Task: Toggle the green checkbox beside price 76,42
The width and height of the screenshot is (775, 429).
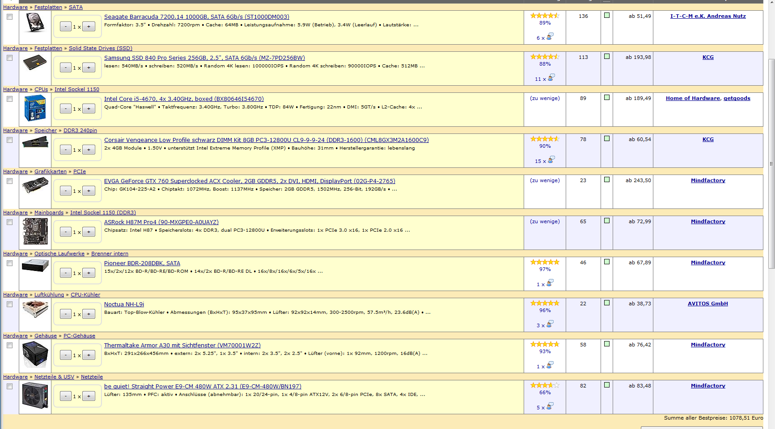Action: [x=607, y=344]
